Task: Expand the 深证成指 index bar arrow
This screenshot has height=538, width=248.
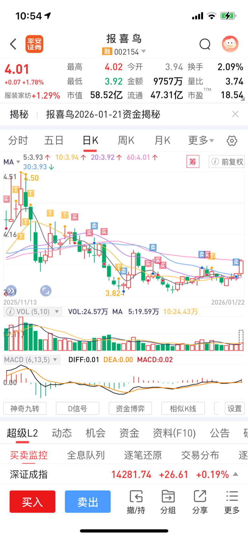Action: (x=236, y=474)
